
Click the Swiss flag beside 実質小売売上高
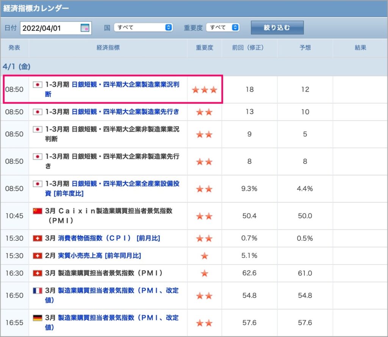click(x=38, y=256)
